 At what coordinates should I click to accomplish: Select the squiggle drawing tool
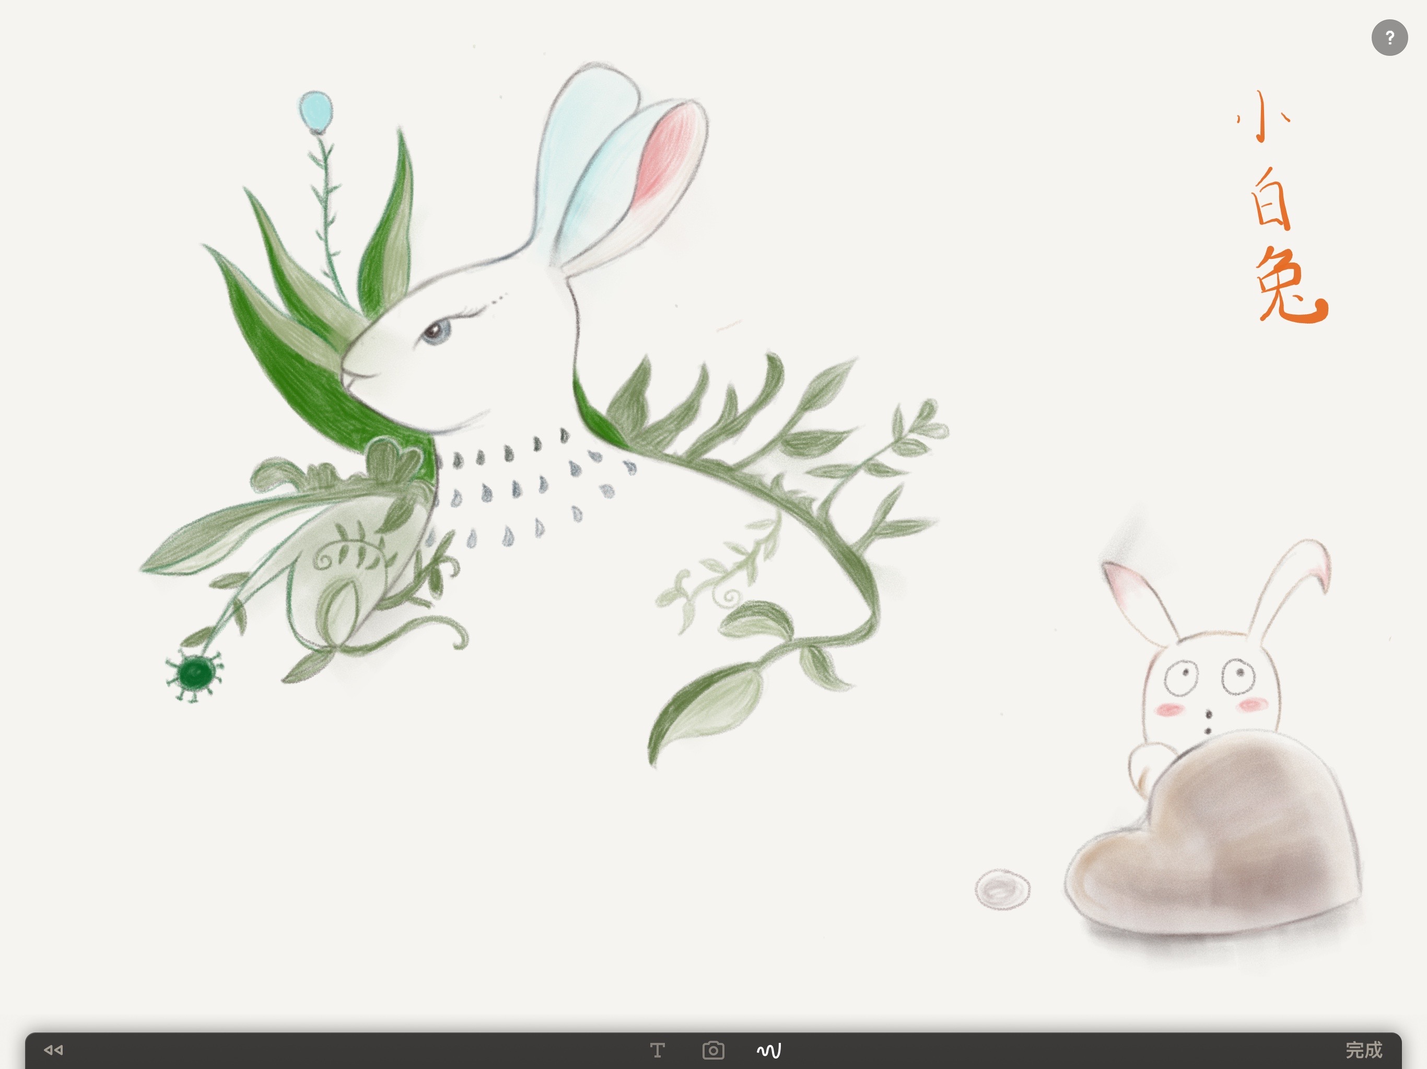click(768, 1051)
